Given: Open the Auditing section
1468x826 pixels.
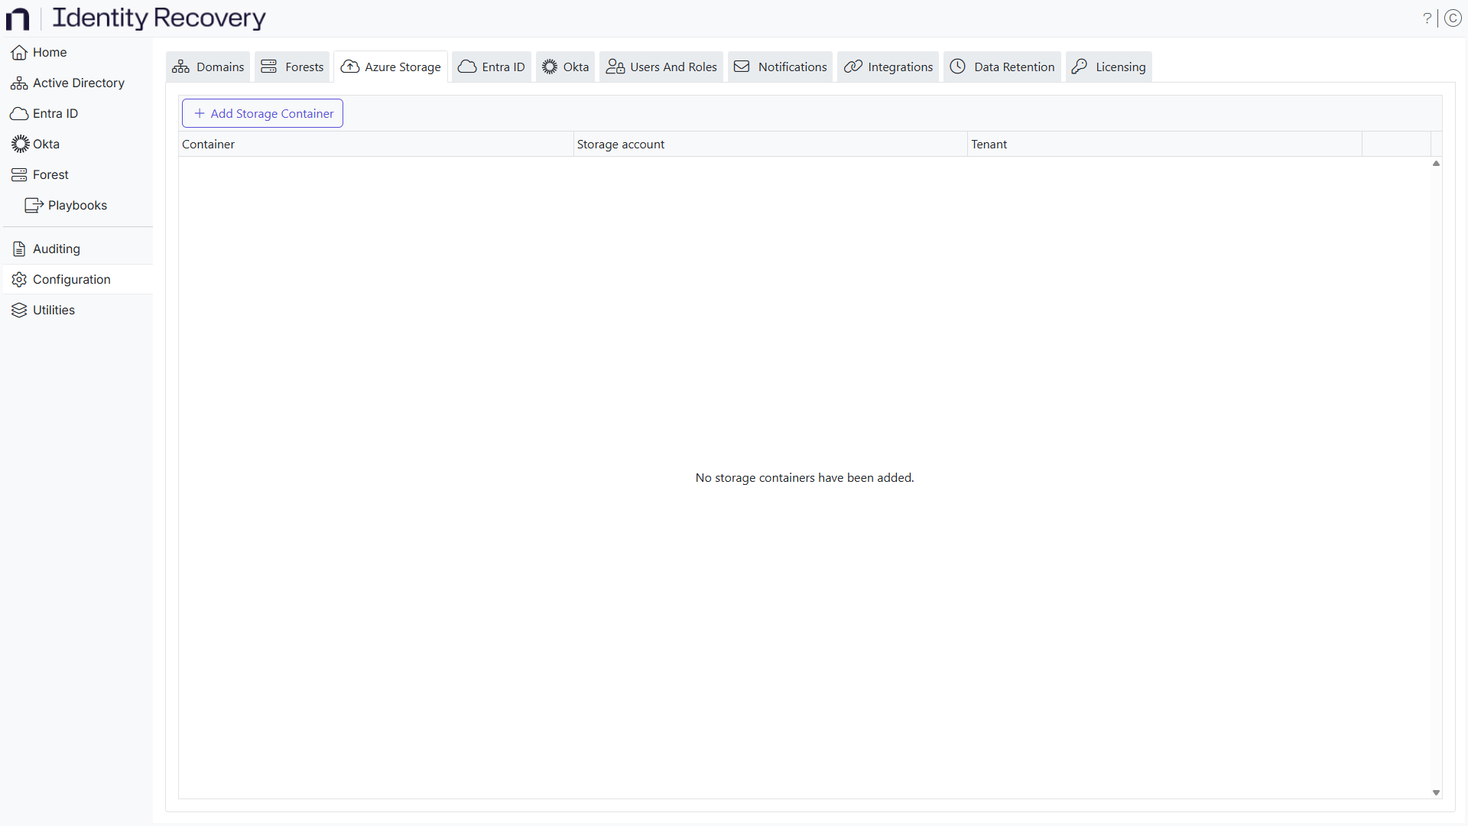Looking at the screenshot, I should [x=56, y=249].
